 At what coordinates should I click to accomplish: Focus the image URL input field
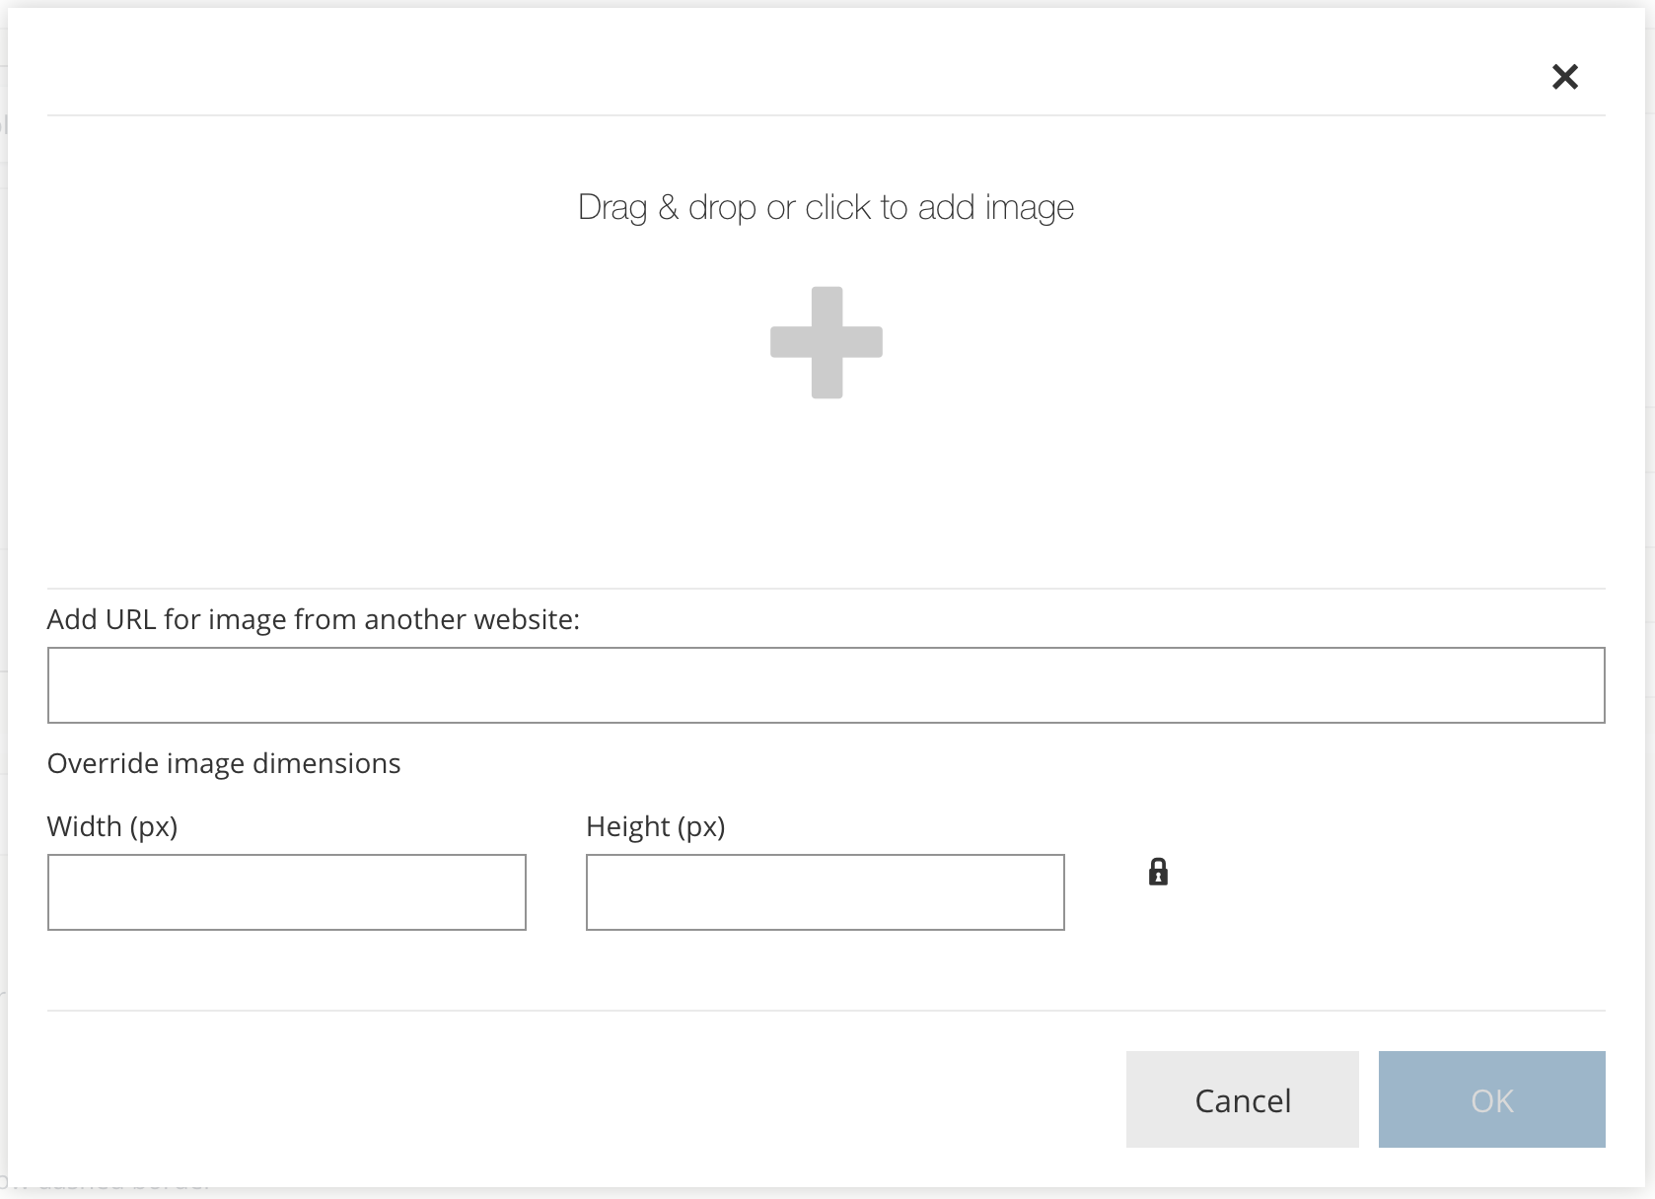coord(826,685)
